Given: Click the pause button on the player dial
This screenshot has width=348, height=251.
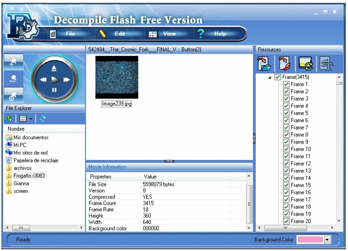Looking at the screenshot, I should click(54, 90).
